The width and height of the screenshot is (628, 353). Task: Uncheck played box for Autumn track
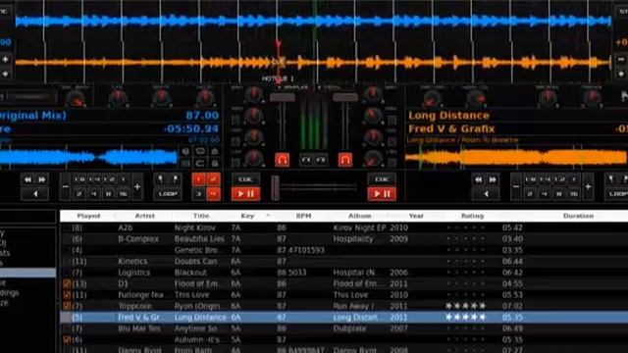(67, 340)
